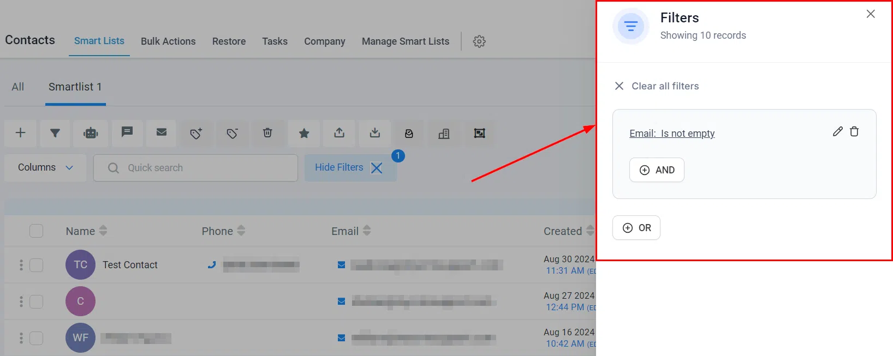Click the envelope verification toolbar icon

tap(409, 134)
